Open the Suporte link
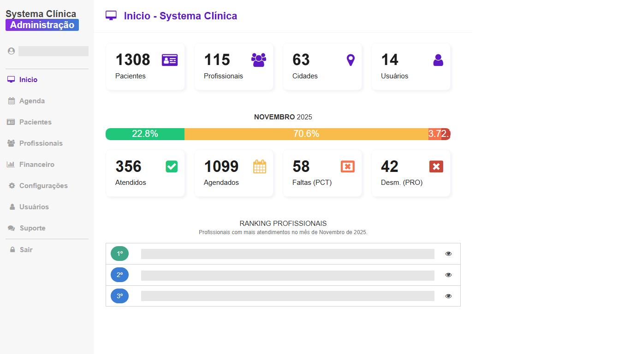Image resolution: width=630 pixels, height=354 pixels. [x=32, y=228]
